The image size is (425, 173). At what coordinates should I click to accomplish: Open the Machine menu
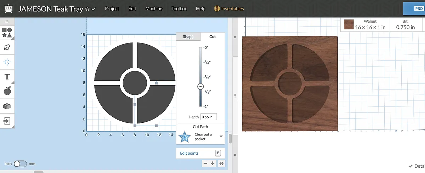coord(154,8)
